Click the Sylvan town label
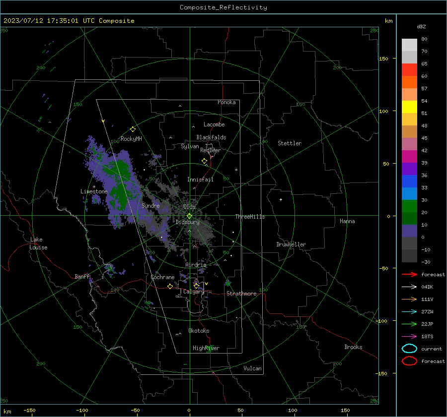The height and width of the screenshot is (417, 447). 190,146
